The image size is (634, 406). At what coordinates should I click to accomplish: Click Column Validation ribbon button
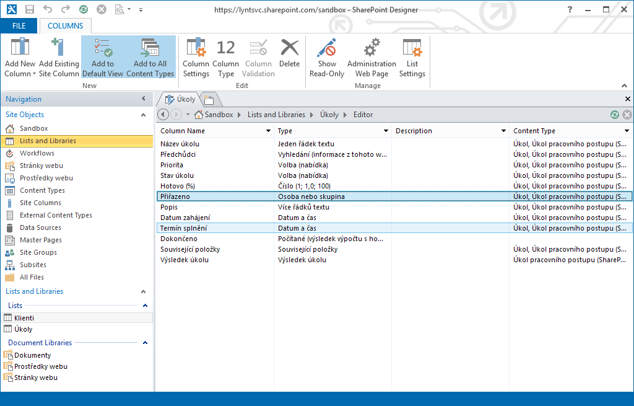(258, 57)
